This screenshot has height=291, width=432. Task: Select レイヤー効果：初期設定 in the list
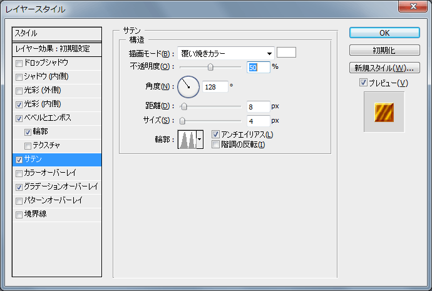tap(57, 49)
